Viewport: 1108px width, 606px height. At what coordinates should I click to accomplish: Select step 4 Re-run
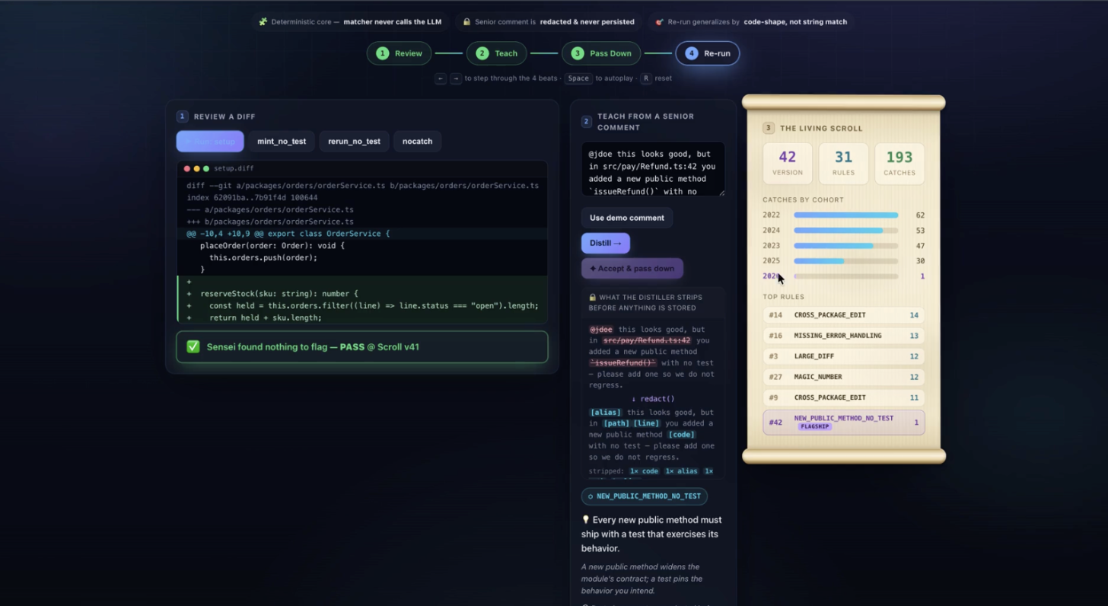click(708, 53)
